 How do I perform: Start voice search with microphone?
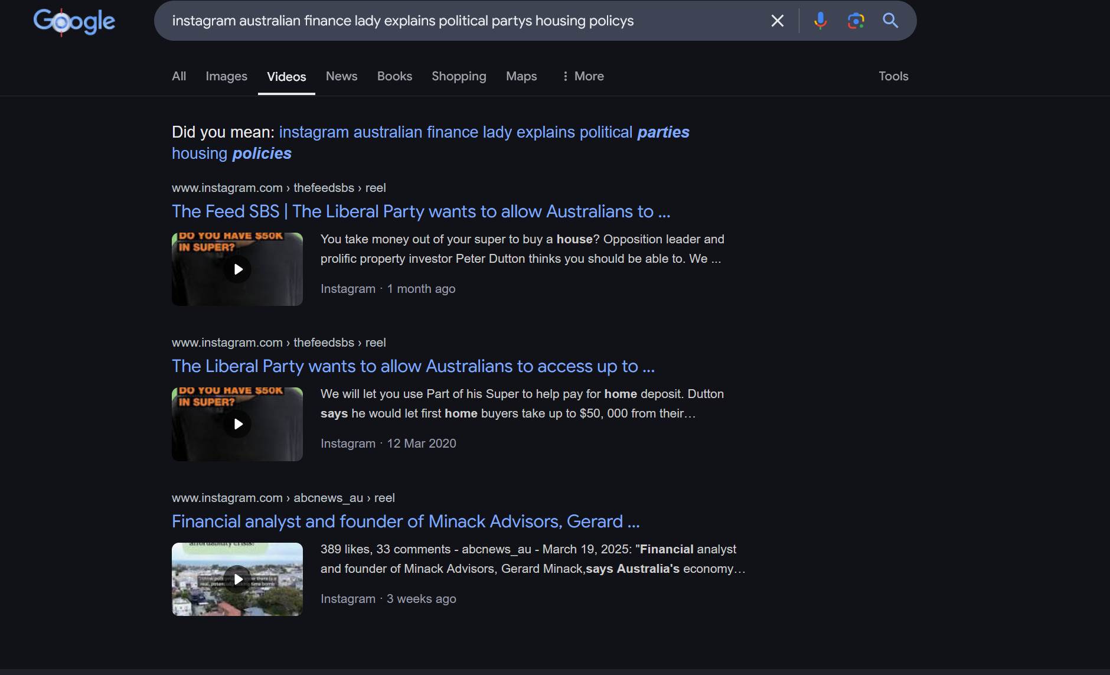[x=820, y=21]
